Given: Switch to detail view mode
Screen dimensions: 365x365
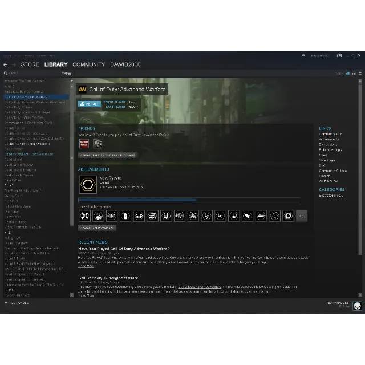Looking at the screenshot, I should click(347, 74).
